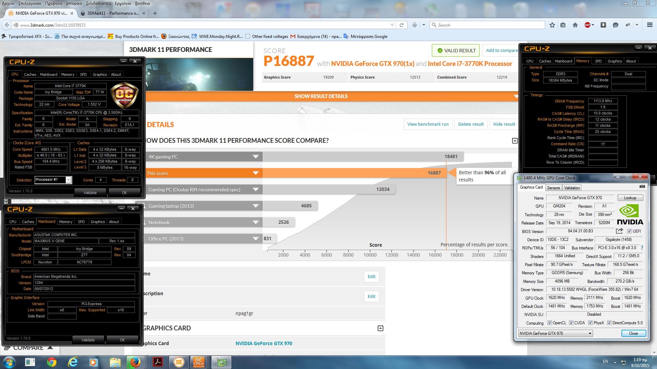This screenshot has height=369, width=657.
Task: Open the Windows Start orb
Action: click(x=9, y=362)
